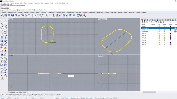Viewport: 177px width, 99px height.
Task: Toggle Planar in status bar
Action: click(66, 98)
